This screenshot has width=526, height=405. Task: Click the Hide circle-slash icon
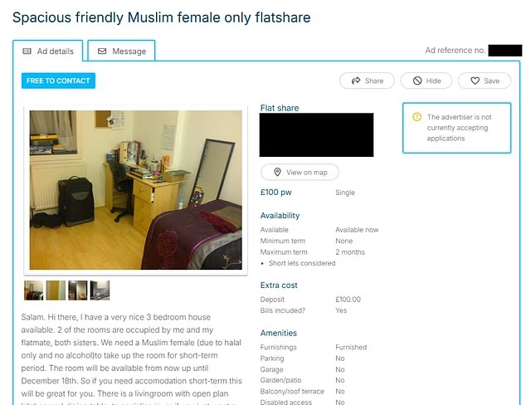pos(417,81)
